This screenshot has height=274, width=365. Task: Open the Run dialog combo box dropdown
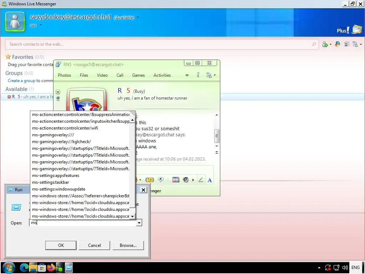point(139,223)
